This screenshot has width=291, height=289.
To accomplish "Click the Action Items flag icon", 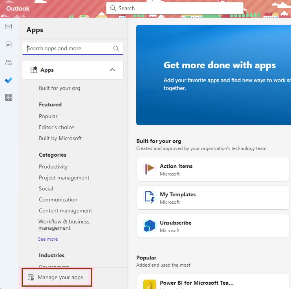I will pos(150,169).
